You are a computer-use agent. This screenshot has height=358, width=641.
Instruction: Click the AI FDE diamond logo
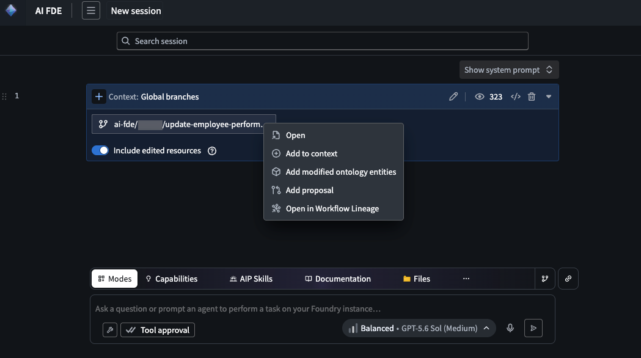click(11, 10)
